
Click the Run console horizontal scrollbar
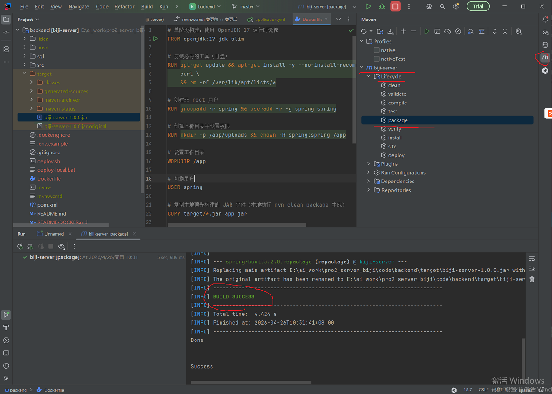pos(251,382)
